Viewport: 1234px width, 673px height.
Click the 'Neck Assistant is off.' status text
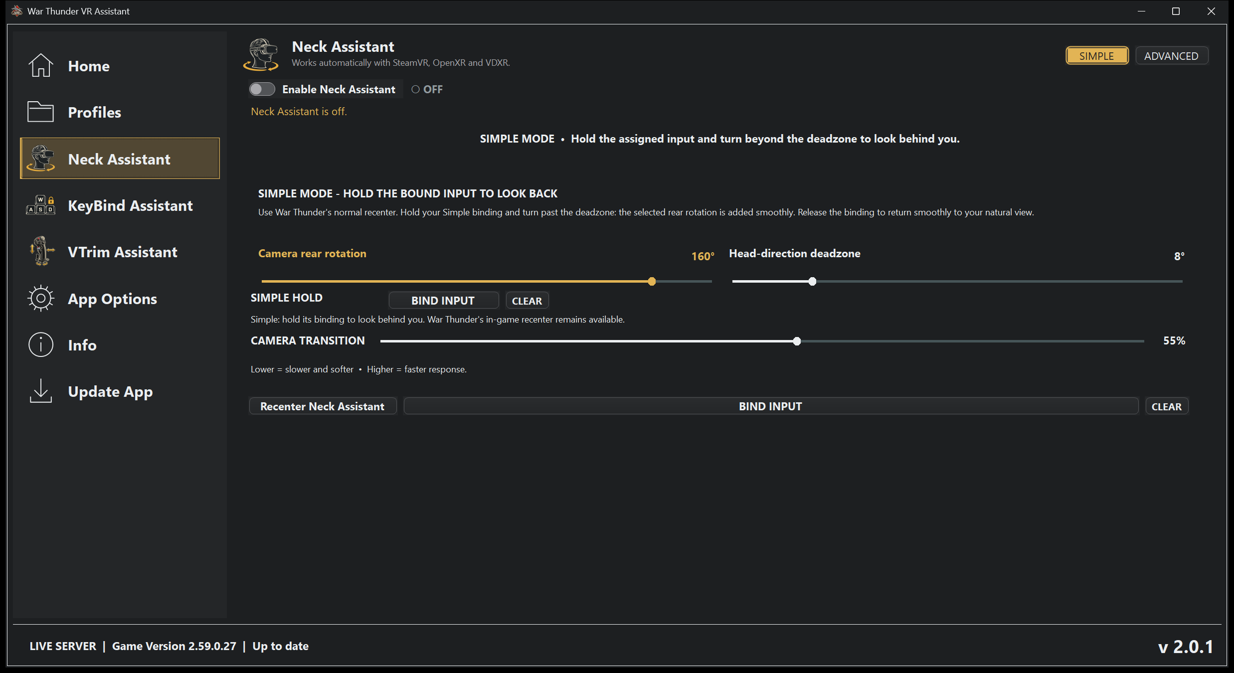(299, 111)
